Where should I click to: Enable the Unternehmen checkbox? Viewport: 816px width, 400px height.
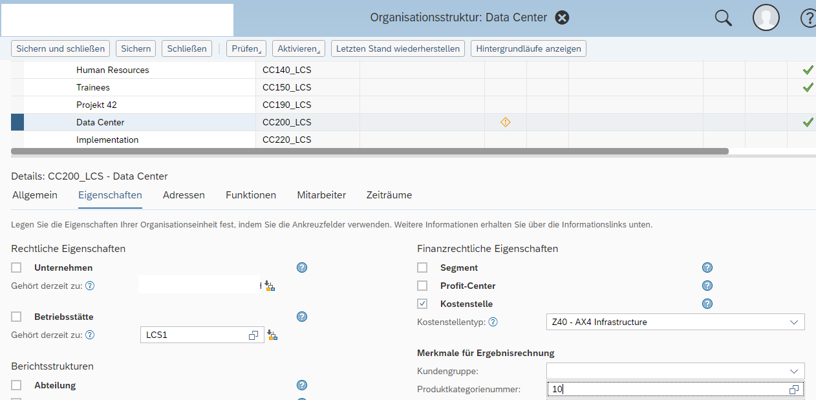(x=16, y=268)
